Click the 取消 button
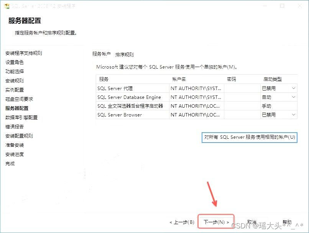The width and height of the screenshot is (309, 233). (251, 222)
